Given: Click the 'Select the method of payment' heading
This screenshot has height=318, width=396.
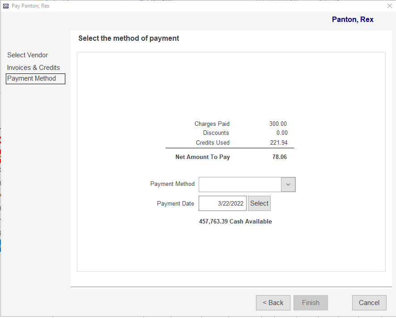Looking at the screenshot, I should (x=128, y=38).
